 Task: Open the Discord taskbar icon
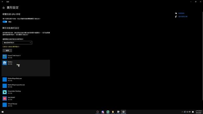click(103, 112)
